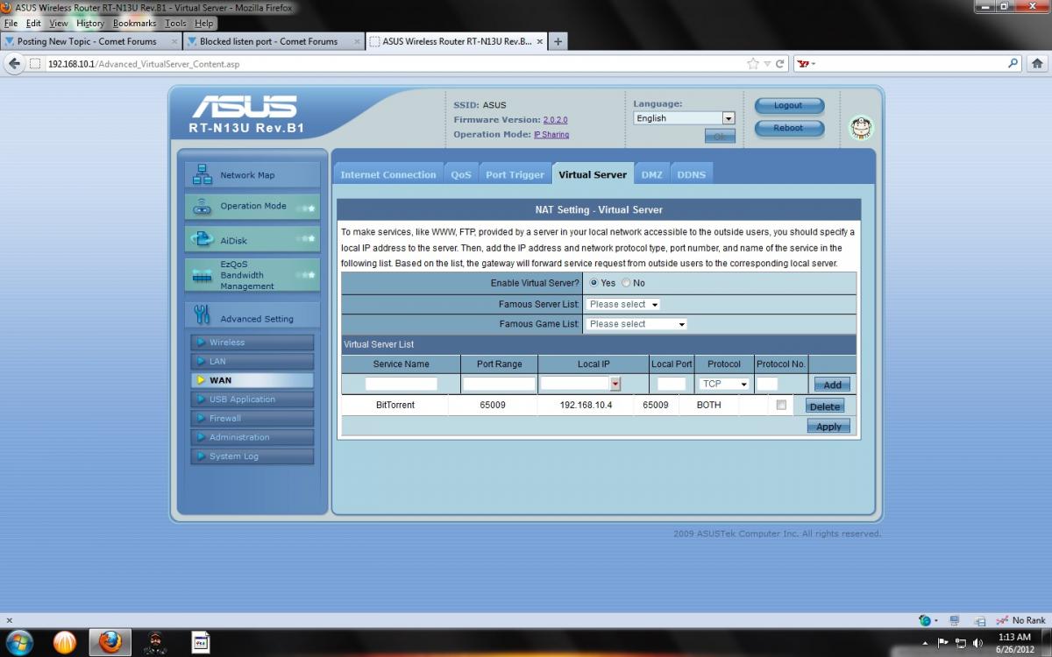Reload the page in Firefox
This screenshot has width=1052, height=657.
pyautogui.click(x=779, y=64)
